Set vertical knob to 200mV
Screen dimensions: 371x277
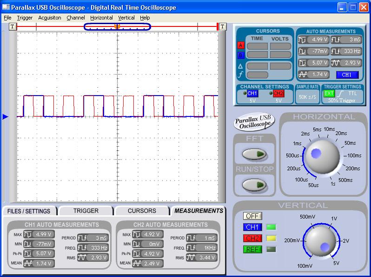pyautogui.click(x=292, y=241)
